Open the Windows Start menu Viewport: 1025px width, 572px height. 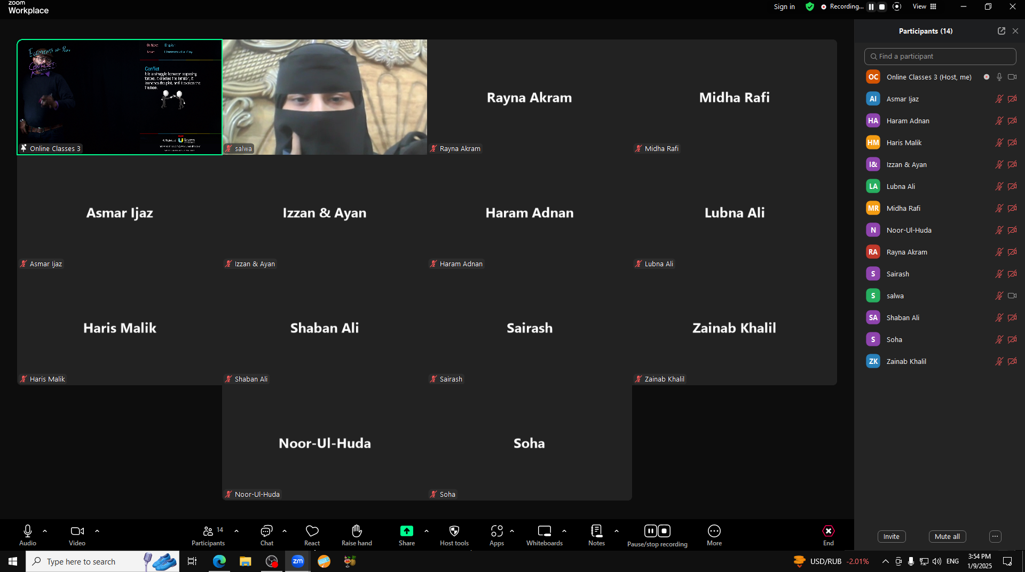coord(13,561)
